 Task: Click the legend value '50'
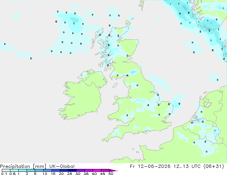(111, 174)
